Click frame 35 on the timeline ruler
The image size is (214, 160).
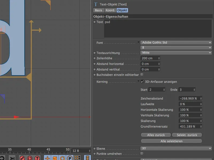(10, 149)
